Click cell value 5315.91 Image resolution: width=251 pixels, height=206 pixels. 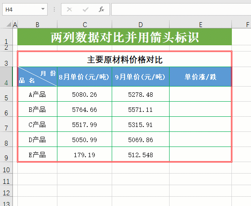pos(141,124)
